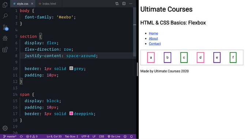Open the About link in preview
The image size is (245, 139).
pyautogui.click(x=154, y=38)
